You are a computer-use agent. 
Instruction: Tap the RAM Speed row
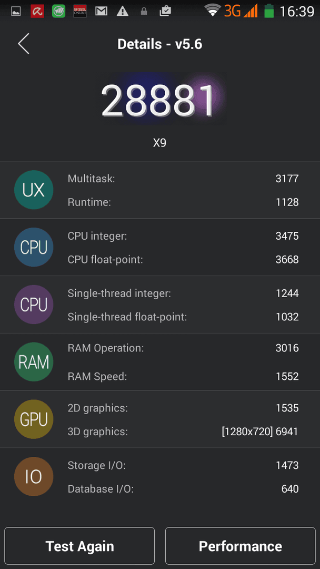(x=183, y=376)
